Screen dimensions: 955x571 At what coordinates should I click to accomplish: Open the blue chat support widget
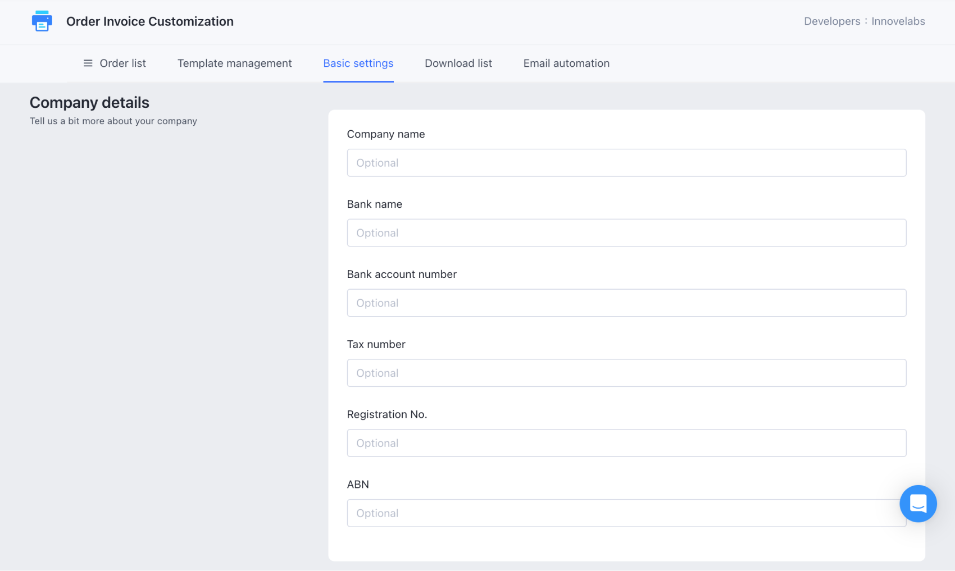[x=917, y=504]
